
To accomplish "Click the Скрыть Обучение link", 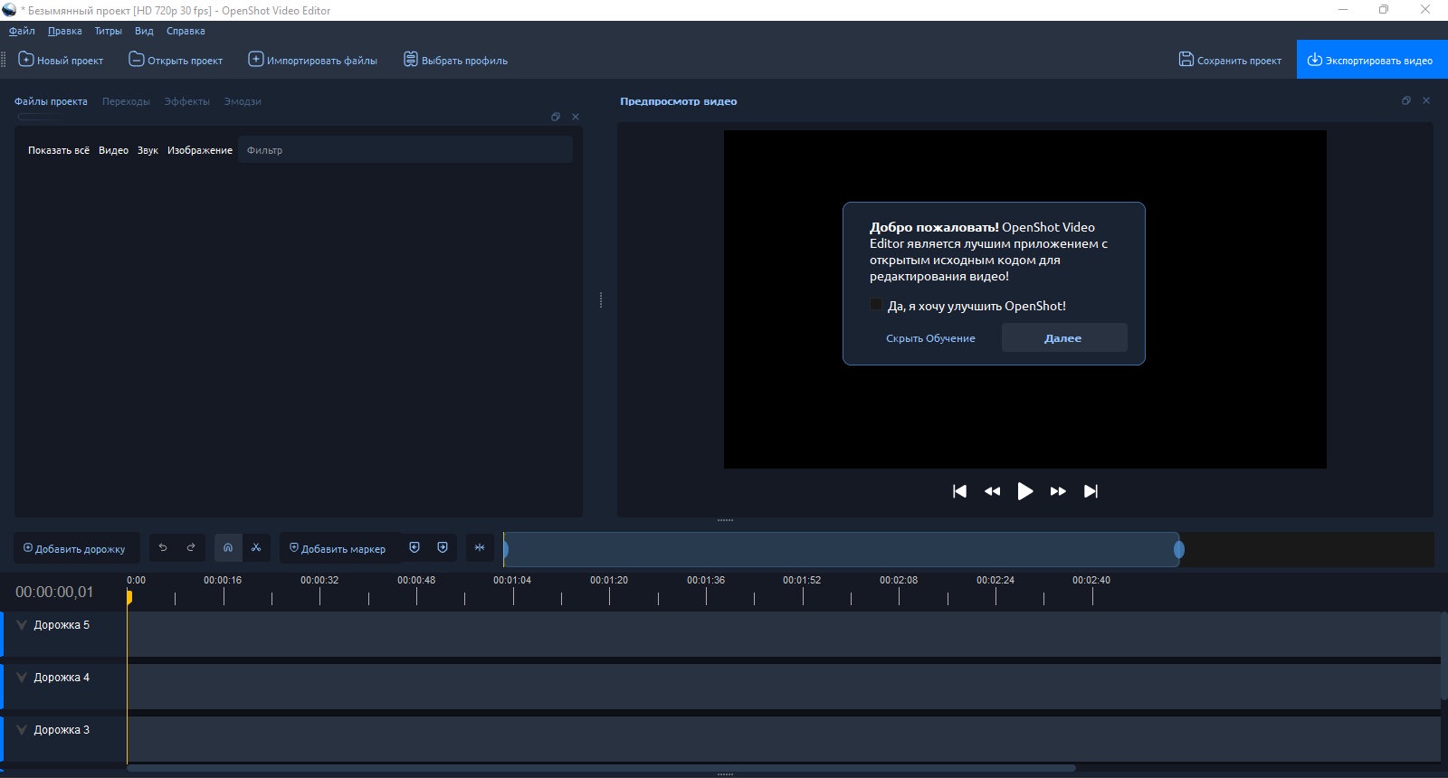I will point(930,338).
